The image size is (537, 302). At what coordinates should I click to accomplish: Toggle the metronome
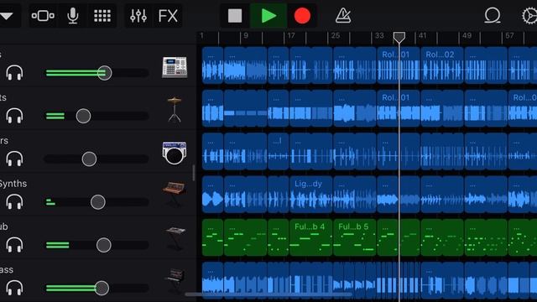(x=343, y=16)
